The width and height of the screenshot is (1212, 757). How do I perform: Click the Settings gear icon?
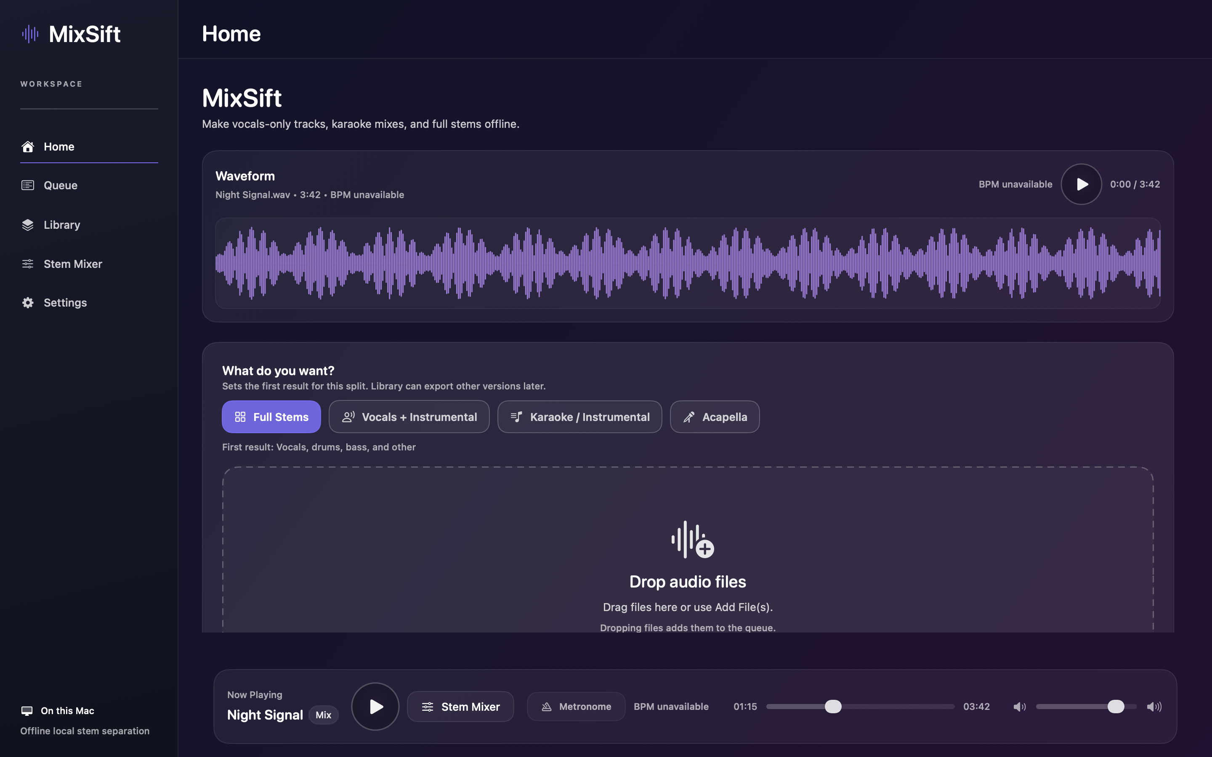pyautogui.click(x=27, y=302)
